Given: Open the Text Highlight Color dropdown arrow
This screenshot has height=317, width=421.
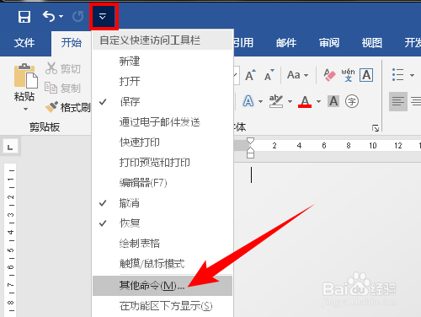Looking at the screenshot, I should (290, 101).
